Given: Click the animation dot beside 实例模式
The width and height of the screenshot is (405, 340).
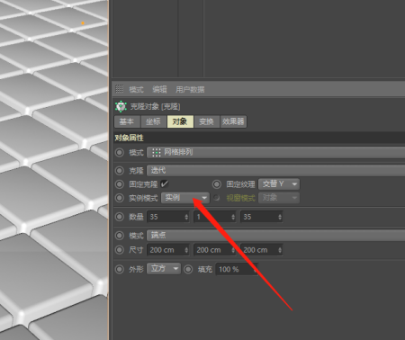Looking at the screenshot, I should click(120, 198).
